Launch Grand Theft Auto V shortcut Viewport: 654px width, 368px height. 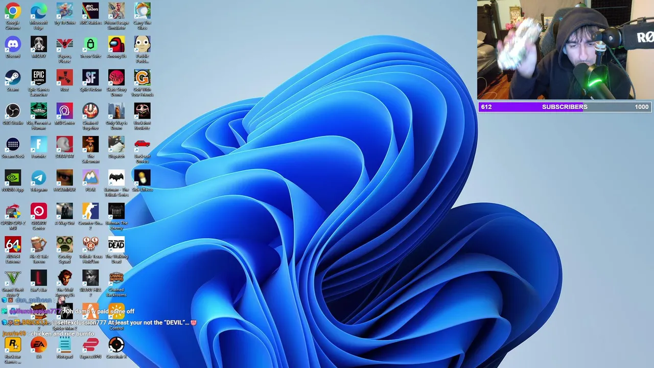tap(13, 284)
